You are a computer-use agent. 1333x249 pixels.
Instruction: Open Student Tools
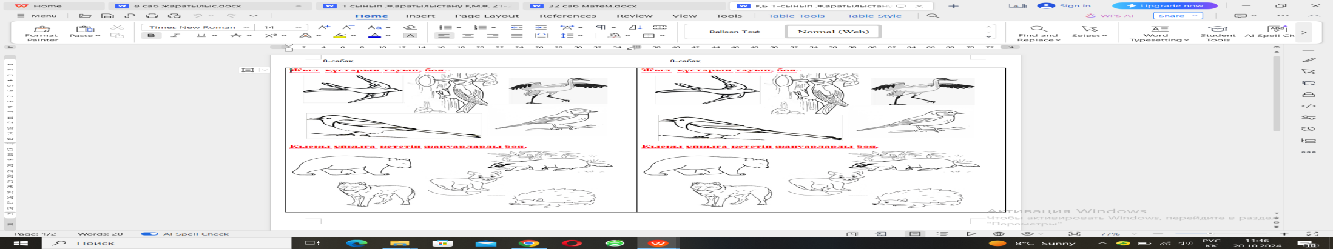pyautogui.click(x=1218, y=33)
